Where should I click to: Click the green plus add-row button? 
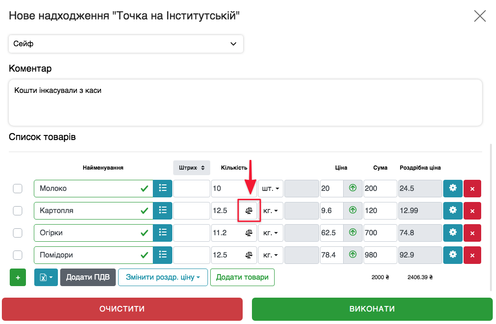point(18,278)
